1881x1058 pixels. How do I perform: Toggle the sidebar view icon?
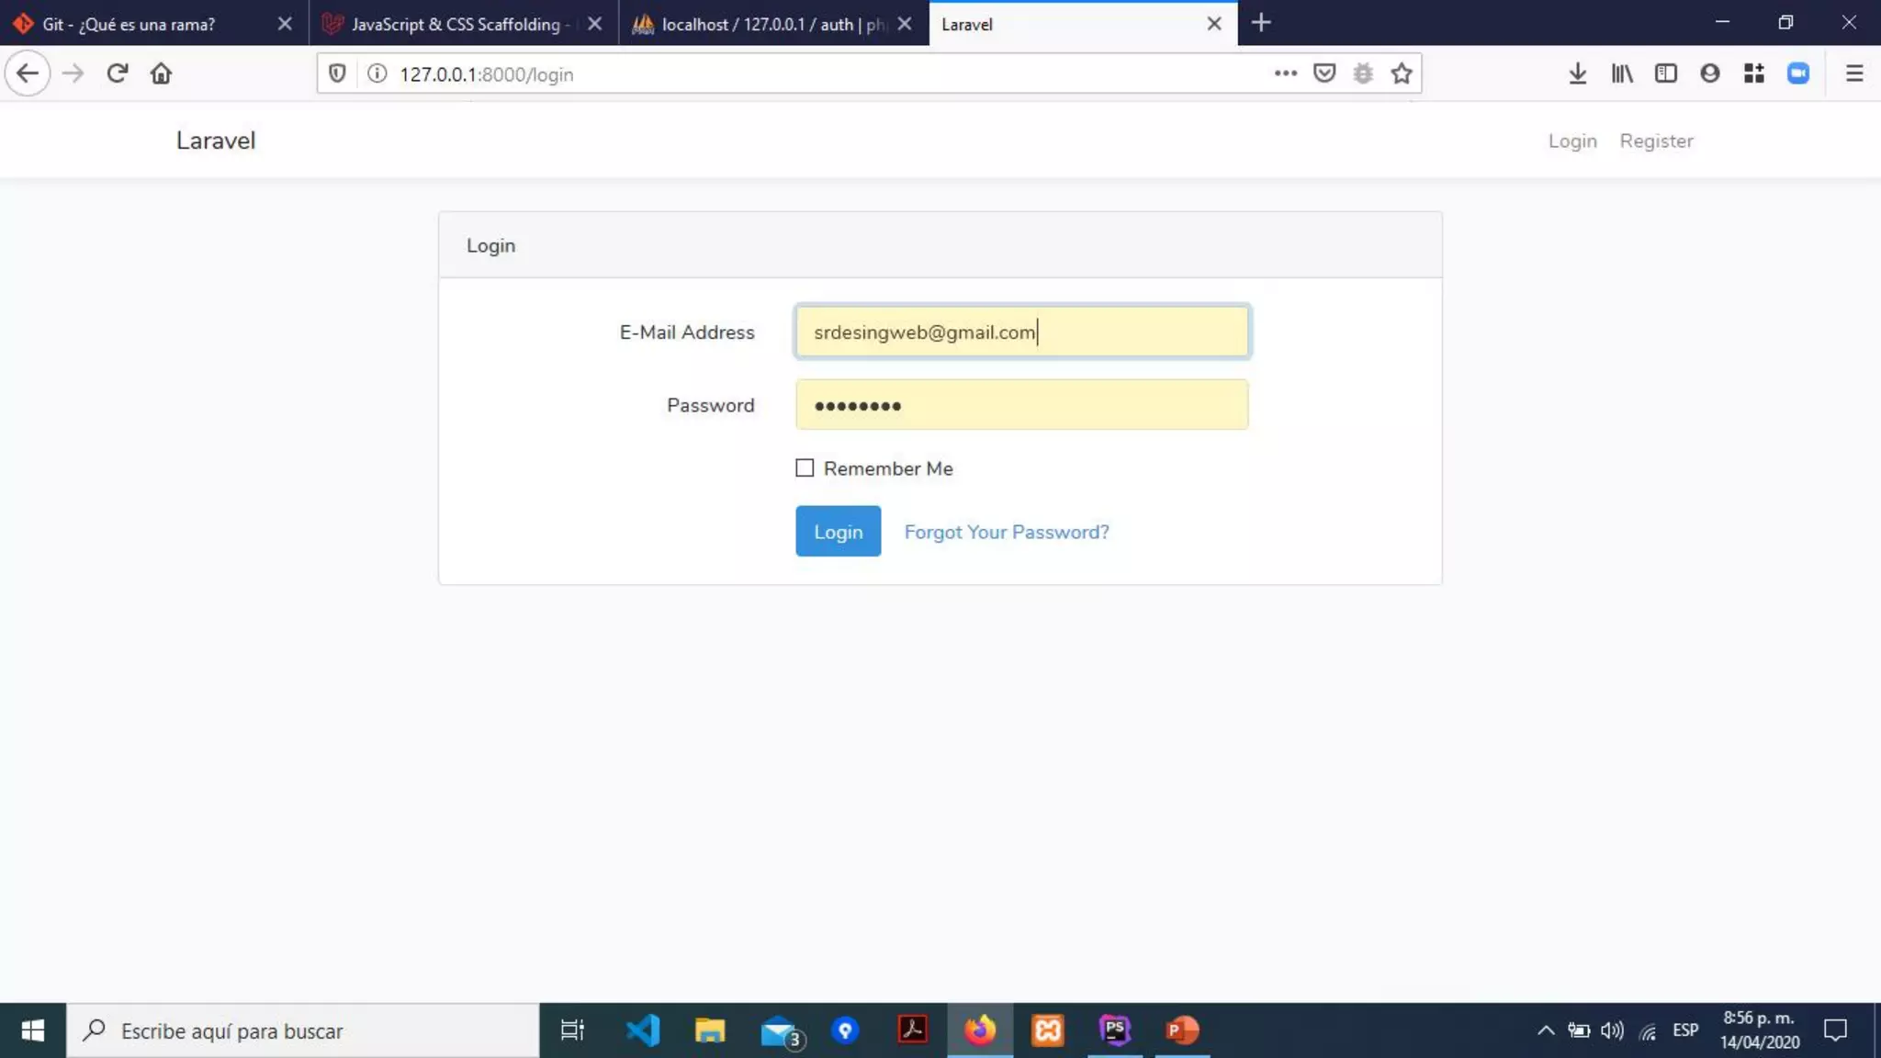click(1665, 73)
